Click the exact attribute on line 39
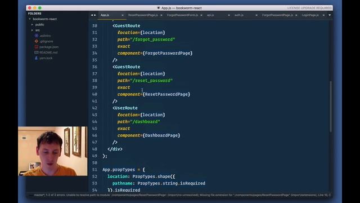 click(x=124, y=87)
